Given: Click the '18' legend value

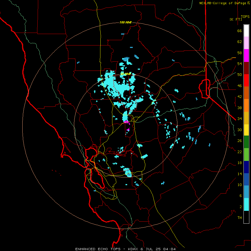Looking at the screenshot, I should point(240,163).
